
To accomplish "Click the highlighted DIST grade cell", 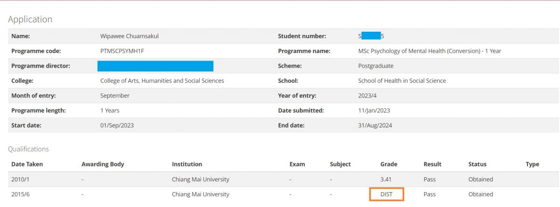I will (x=386, y=194).
